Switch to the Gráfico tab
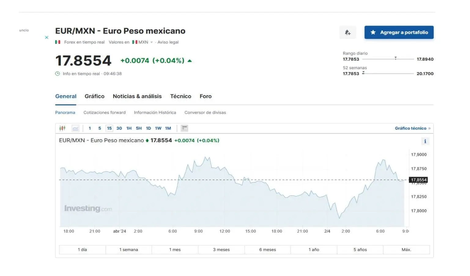 click(x=94, y=96)
